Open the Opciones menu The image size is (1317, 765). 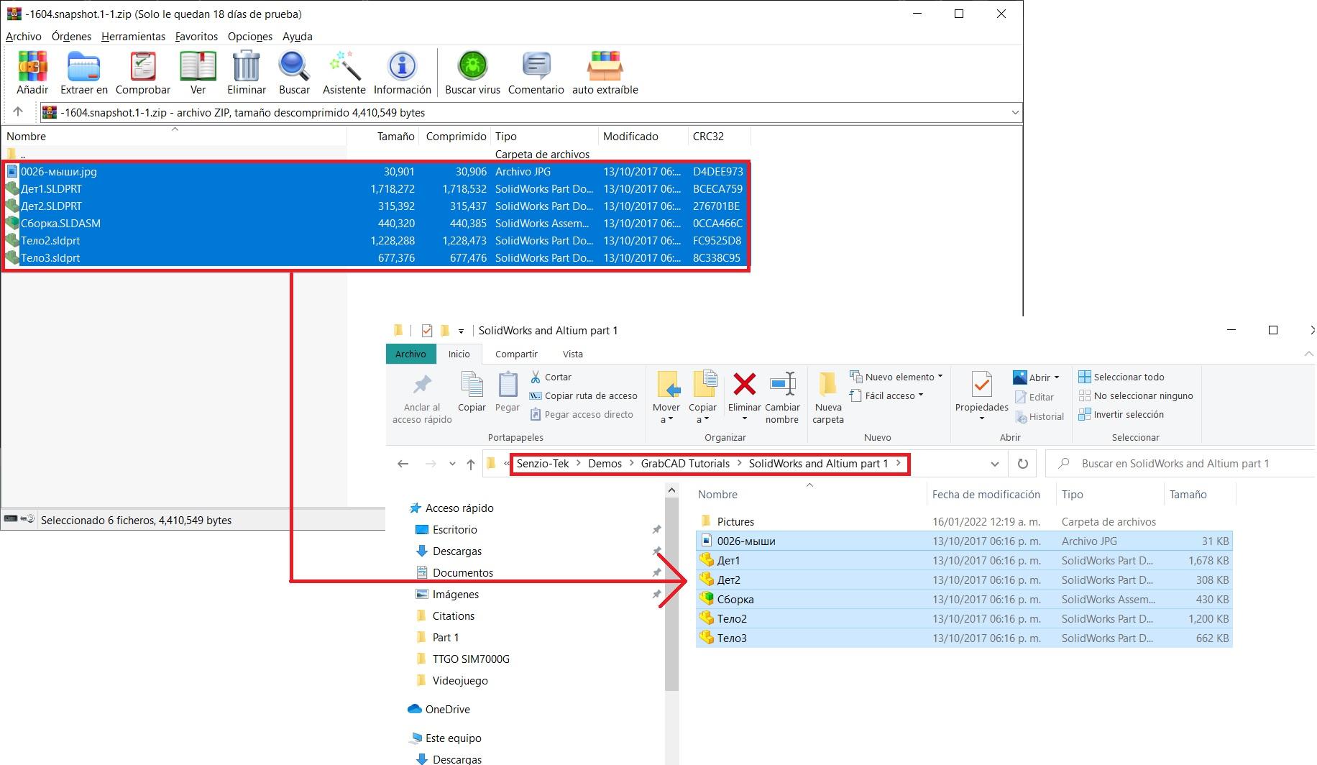click(250, 36)
